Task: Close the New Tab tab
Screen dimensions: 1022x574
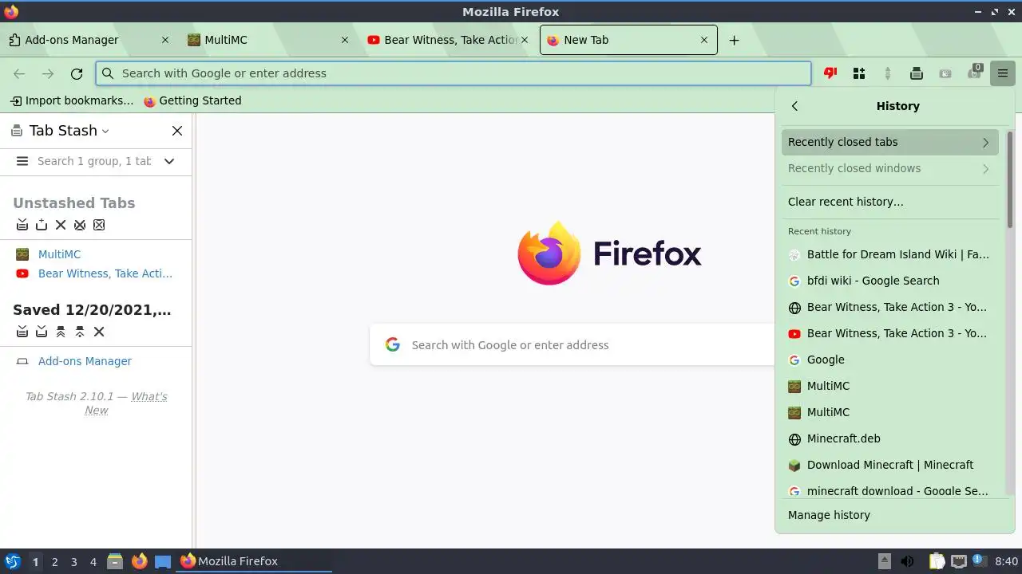Action: tap(704, 40)
